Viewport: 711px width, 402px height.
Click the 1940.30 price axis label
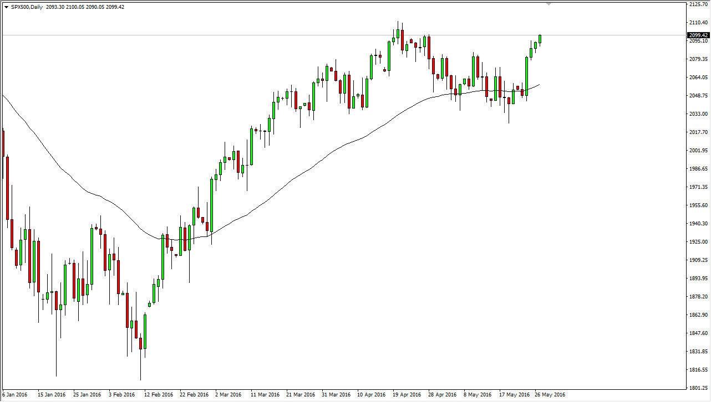698,223
